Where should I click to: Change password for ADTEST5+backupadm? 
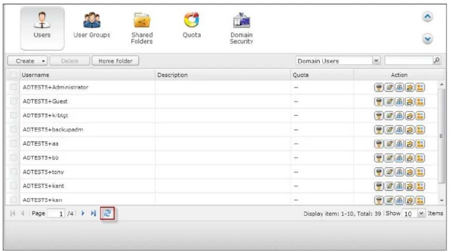click(379, 129)
